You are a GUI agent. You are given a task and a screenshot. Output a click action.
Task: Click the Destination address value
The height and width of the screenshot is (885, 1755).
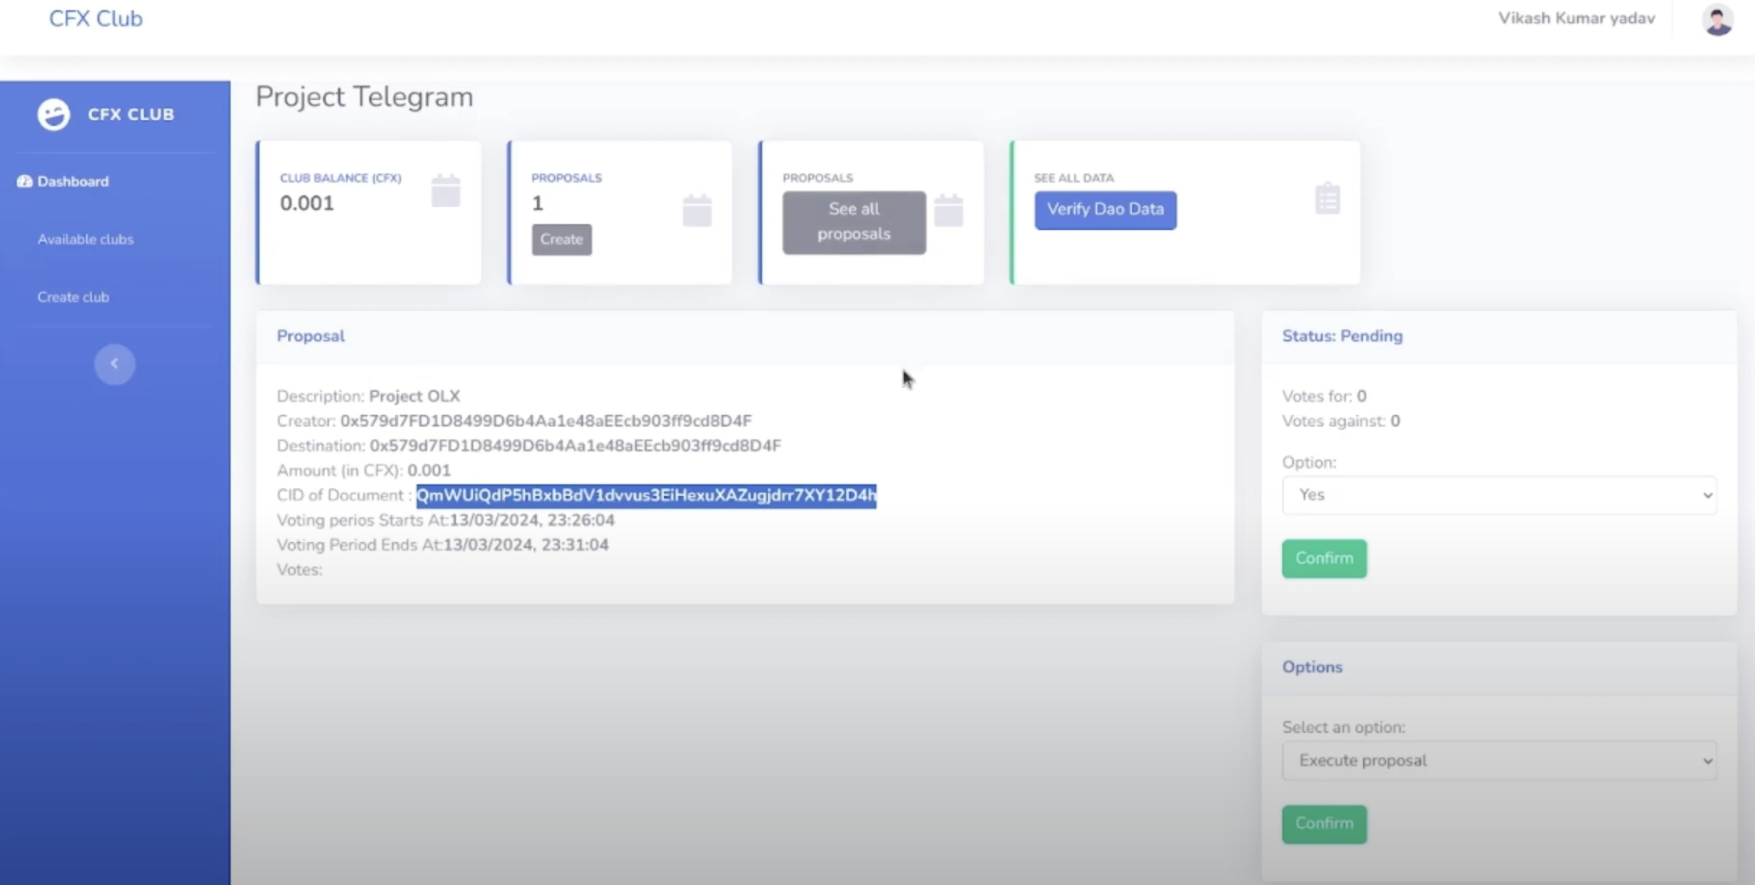[575, 446]
